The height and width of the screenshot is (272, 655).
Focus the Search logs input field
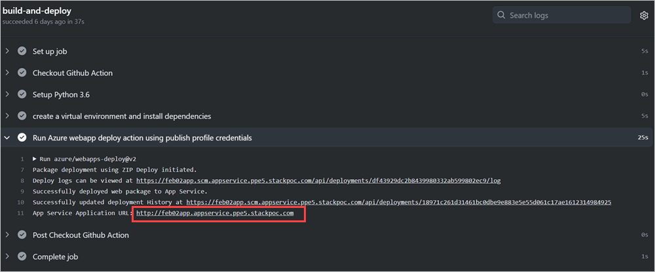point(562,15)
